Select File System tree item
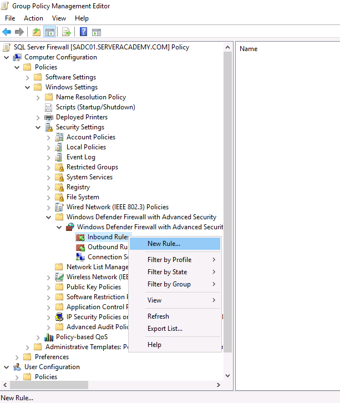The height and width of the screenshot is (403, 340). (x=83, y=197)
